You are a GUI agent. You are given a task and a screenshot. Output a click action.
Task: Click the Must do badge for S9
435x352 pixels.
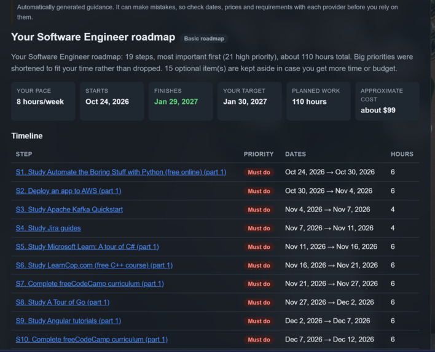(259, 321)
